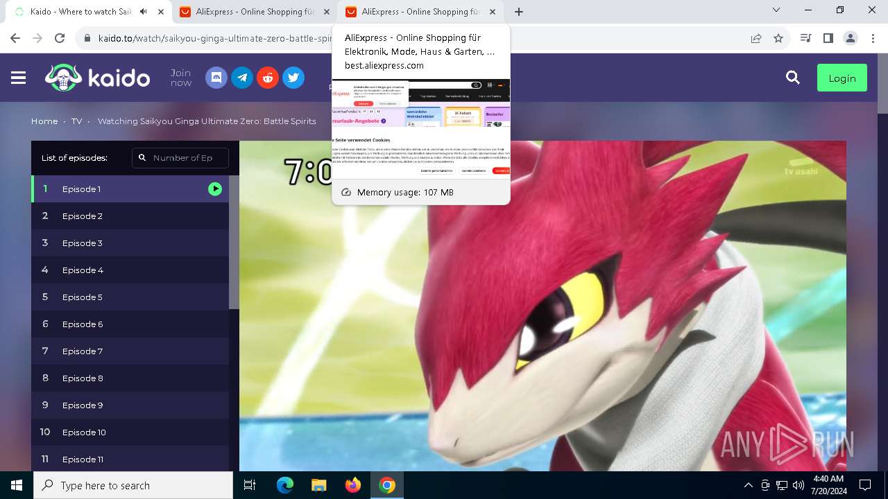Launch Firefox from taskbar
The image size is (888, 499).
point(352,485)
